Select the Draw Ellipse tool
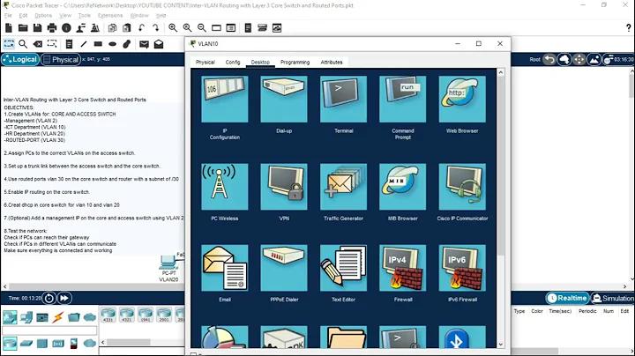Image resolution: width=635 pixels, height=356 pixels. [113, 44]
